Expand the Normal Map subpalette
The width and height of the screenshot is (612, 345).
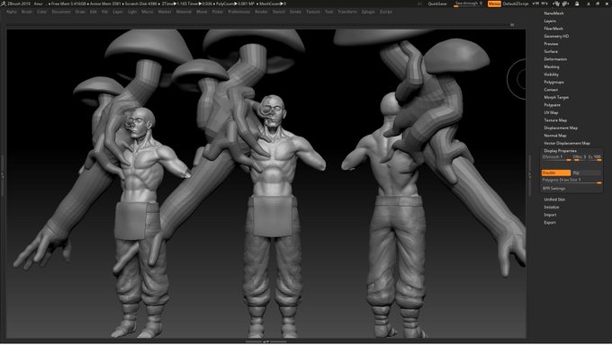point(555,136)
